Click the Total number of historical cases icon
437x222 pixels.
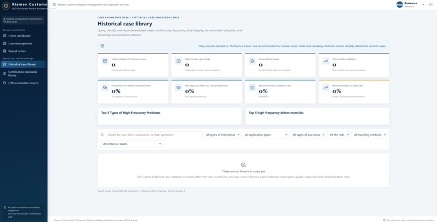click(x=105, y=61)
